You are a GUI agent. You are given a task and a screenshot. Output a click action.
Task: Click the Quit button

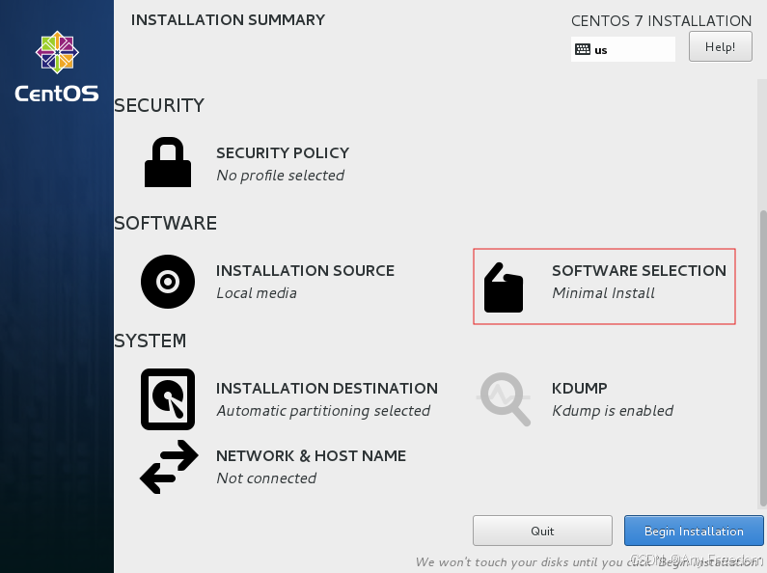point(542,531)
